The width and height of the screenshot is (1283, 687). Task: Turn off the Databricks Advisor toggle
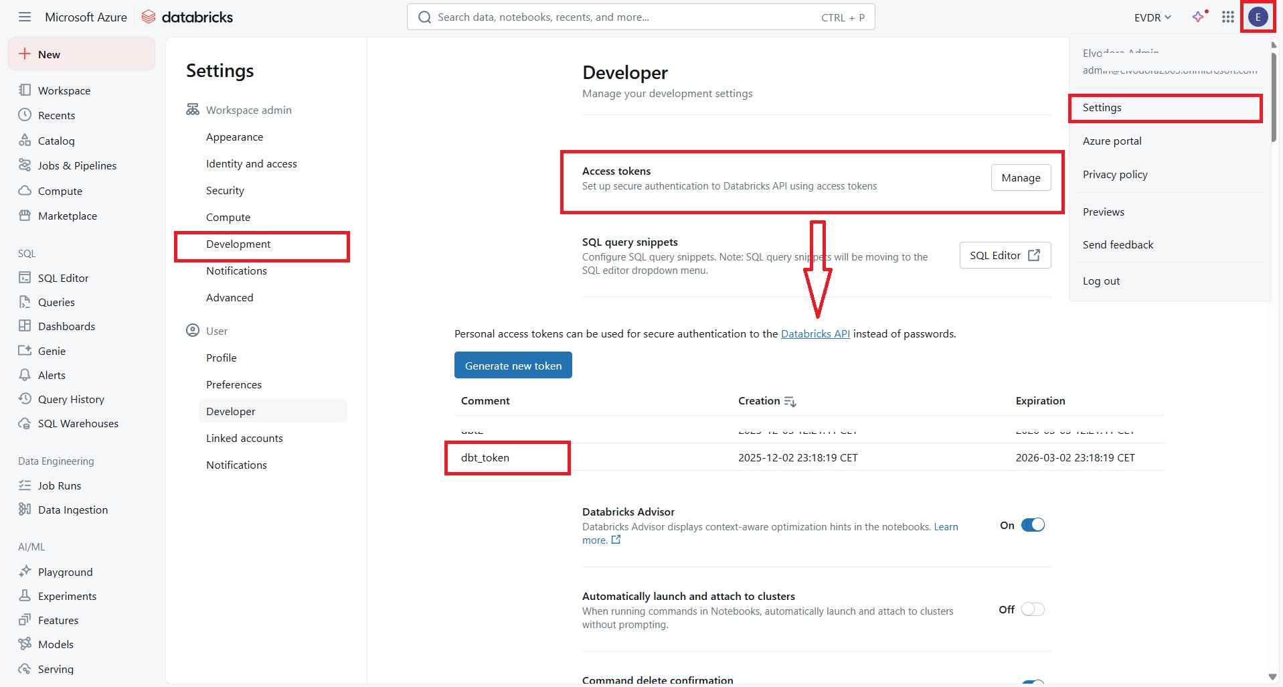pos(1032,525)
